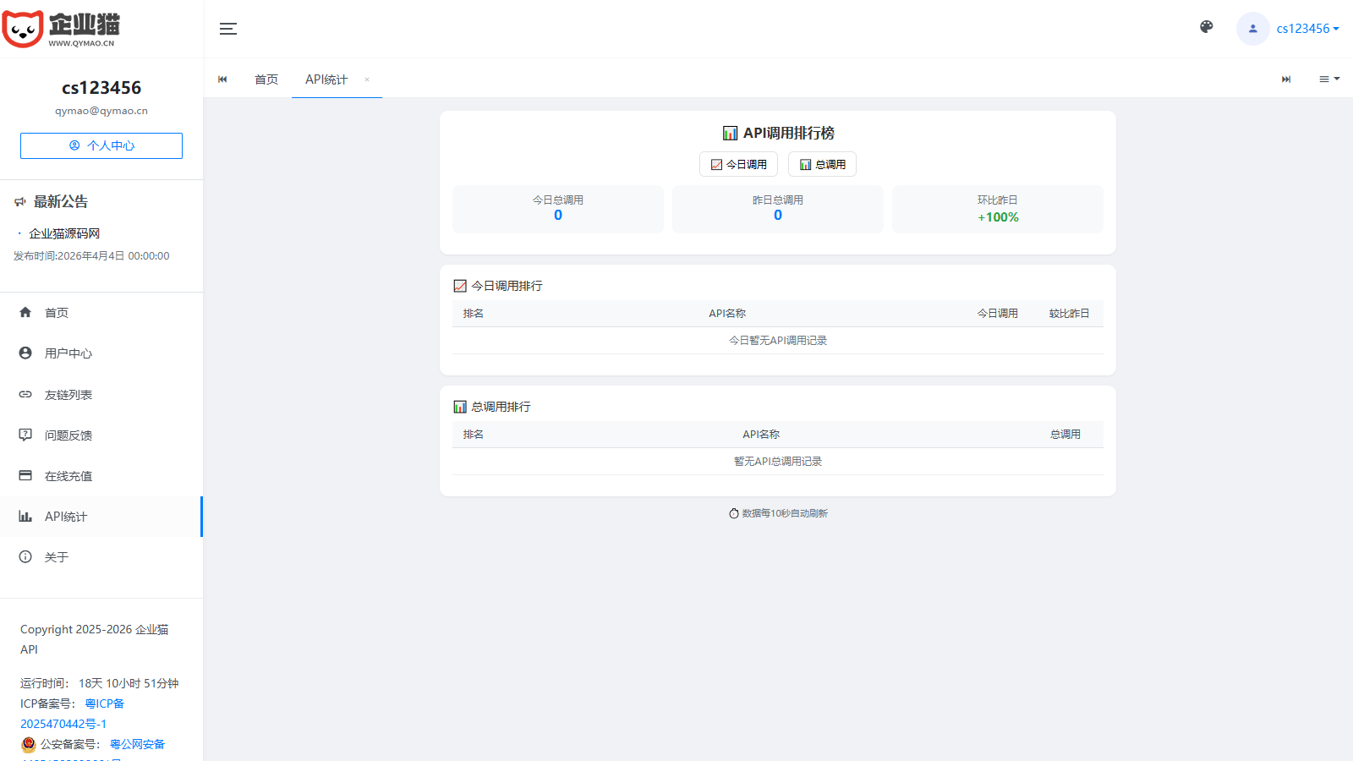The height and width of the screenshot is (761, 1353).
Task: Open 关于 from the sidebar menu
Action: [57, 557]
